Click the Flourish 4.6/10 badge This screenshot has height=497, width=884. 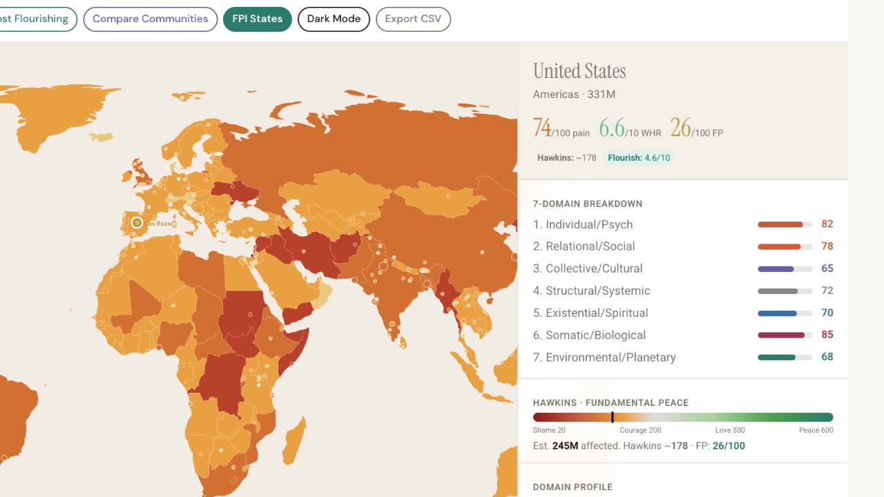(639, 157)
